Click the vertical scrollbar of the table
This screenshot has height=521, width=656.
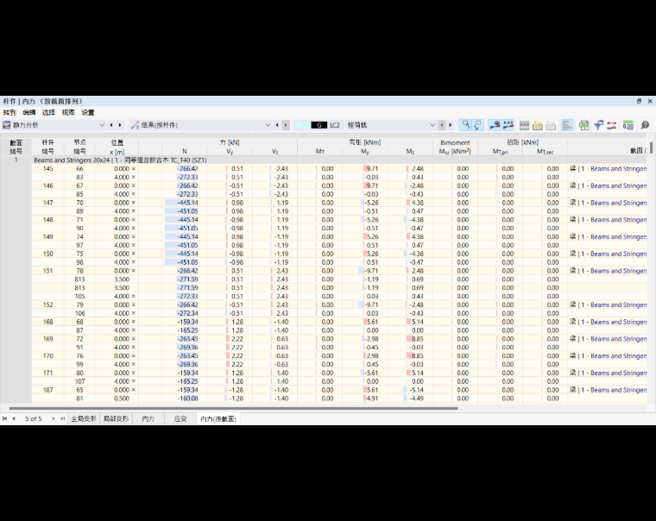pyautogui.click(x=652, y=148)
